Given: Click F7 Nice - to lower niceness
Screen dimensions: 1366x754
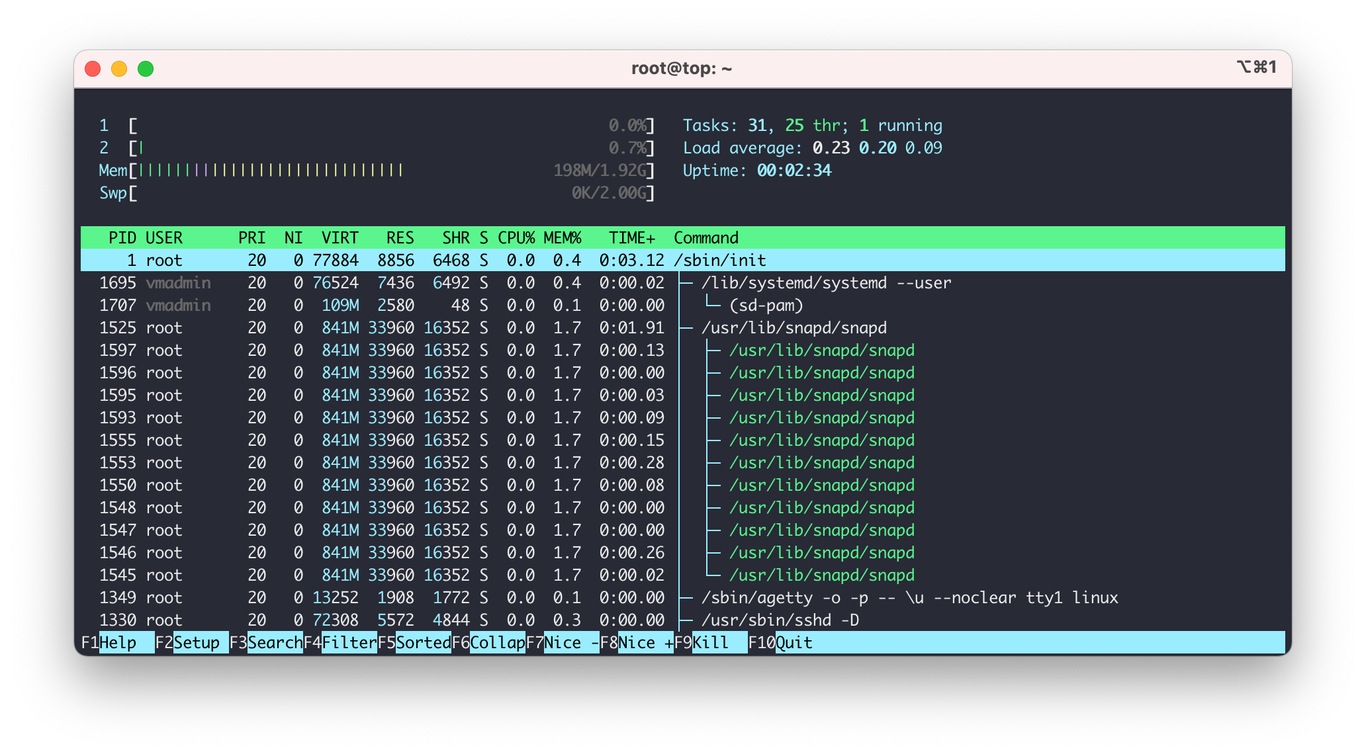Looking at the screenshot, I should [x=563, y=642].
